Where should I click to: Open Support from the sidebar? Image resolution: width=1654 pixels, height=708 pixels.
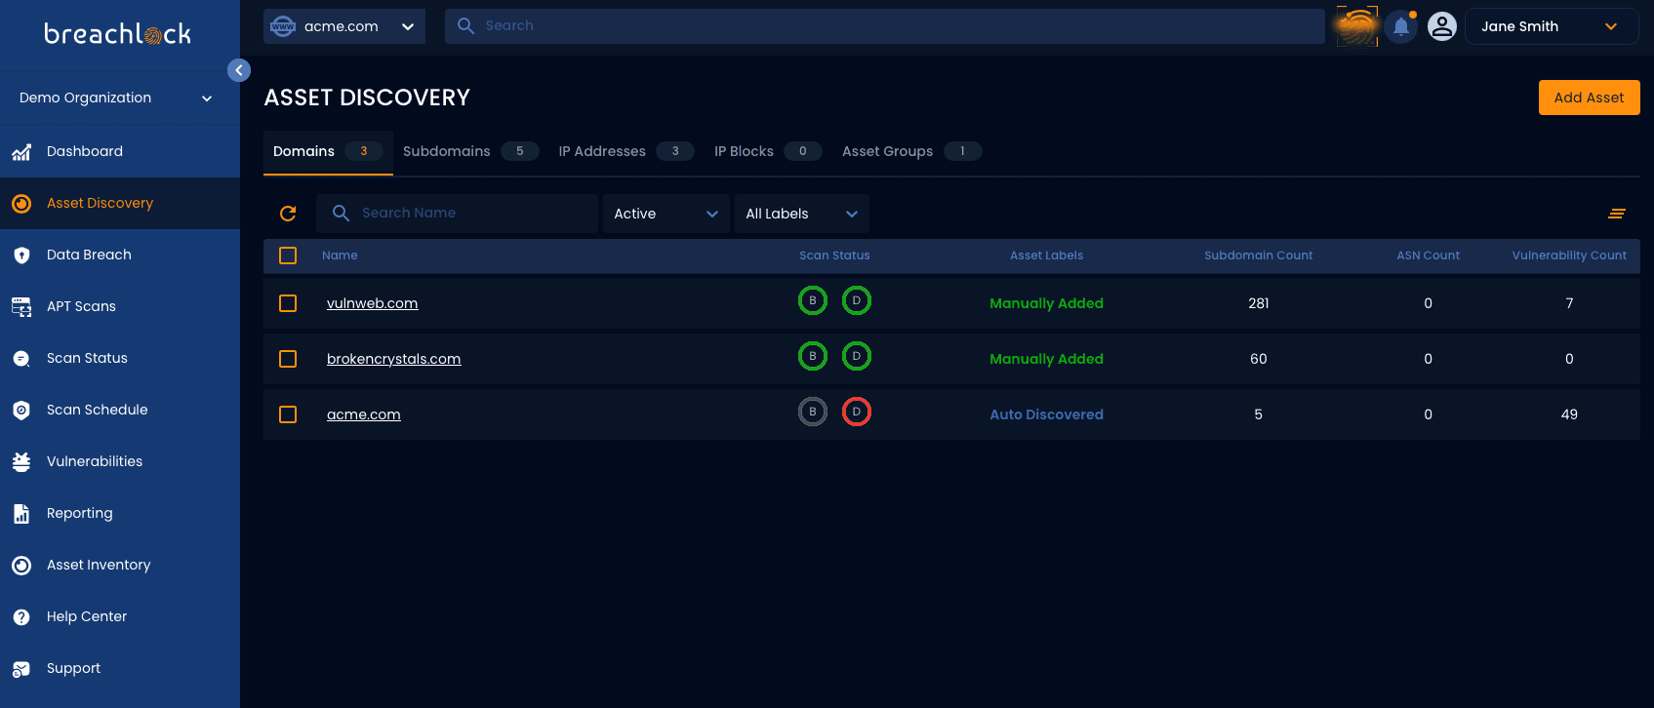[120, 668]
